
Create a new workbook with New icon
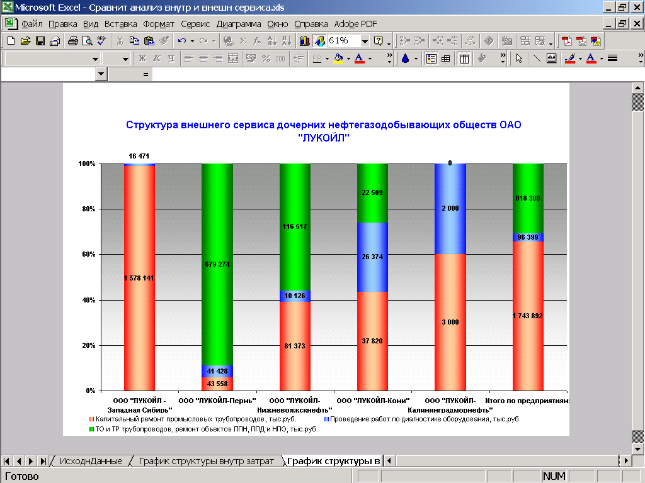click(11, 41)
